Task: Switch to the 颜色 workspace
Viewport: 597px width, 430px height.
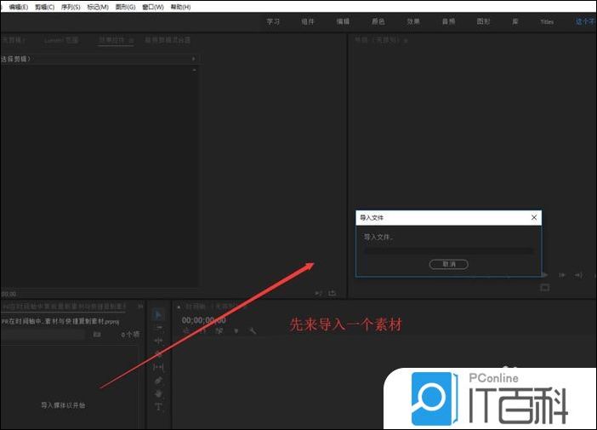Action: click(378, 22)
